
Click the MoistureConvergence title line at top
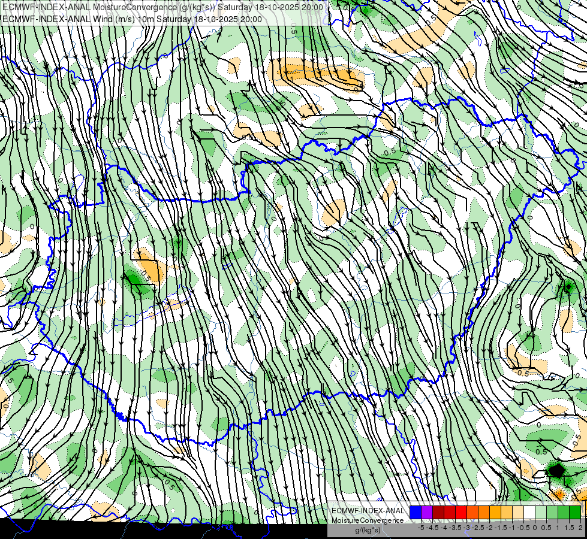(162, 7)
